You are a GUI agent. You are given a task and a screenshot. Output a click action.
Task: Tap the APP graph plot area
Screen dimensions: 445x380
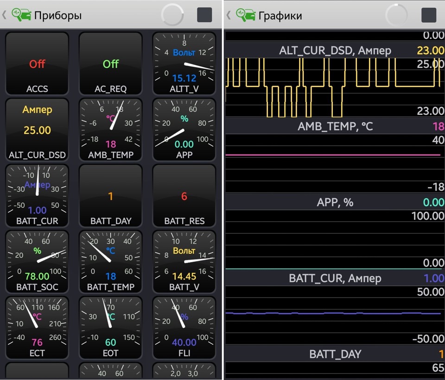coord(335,239)
